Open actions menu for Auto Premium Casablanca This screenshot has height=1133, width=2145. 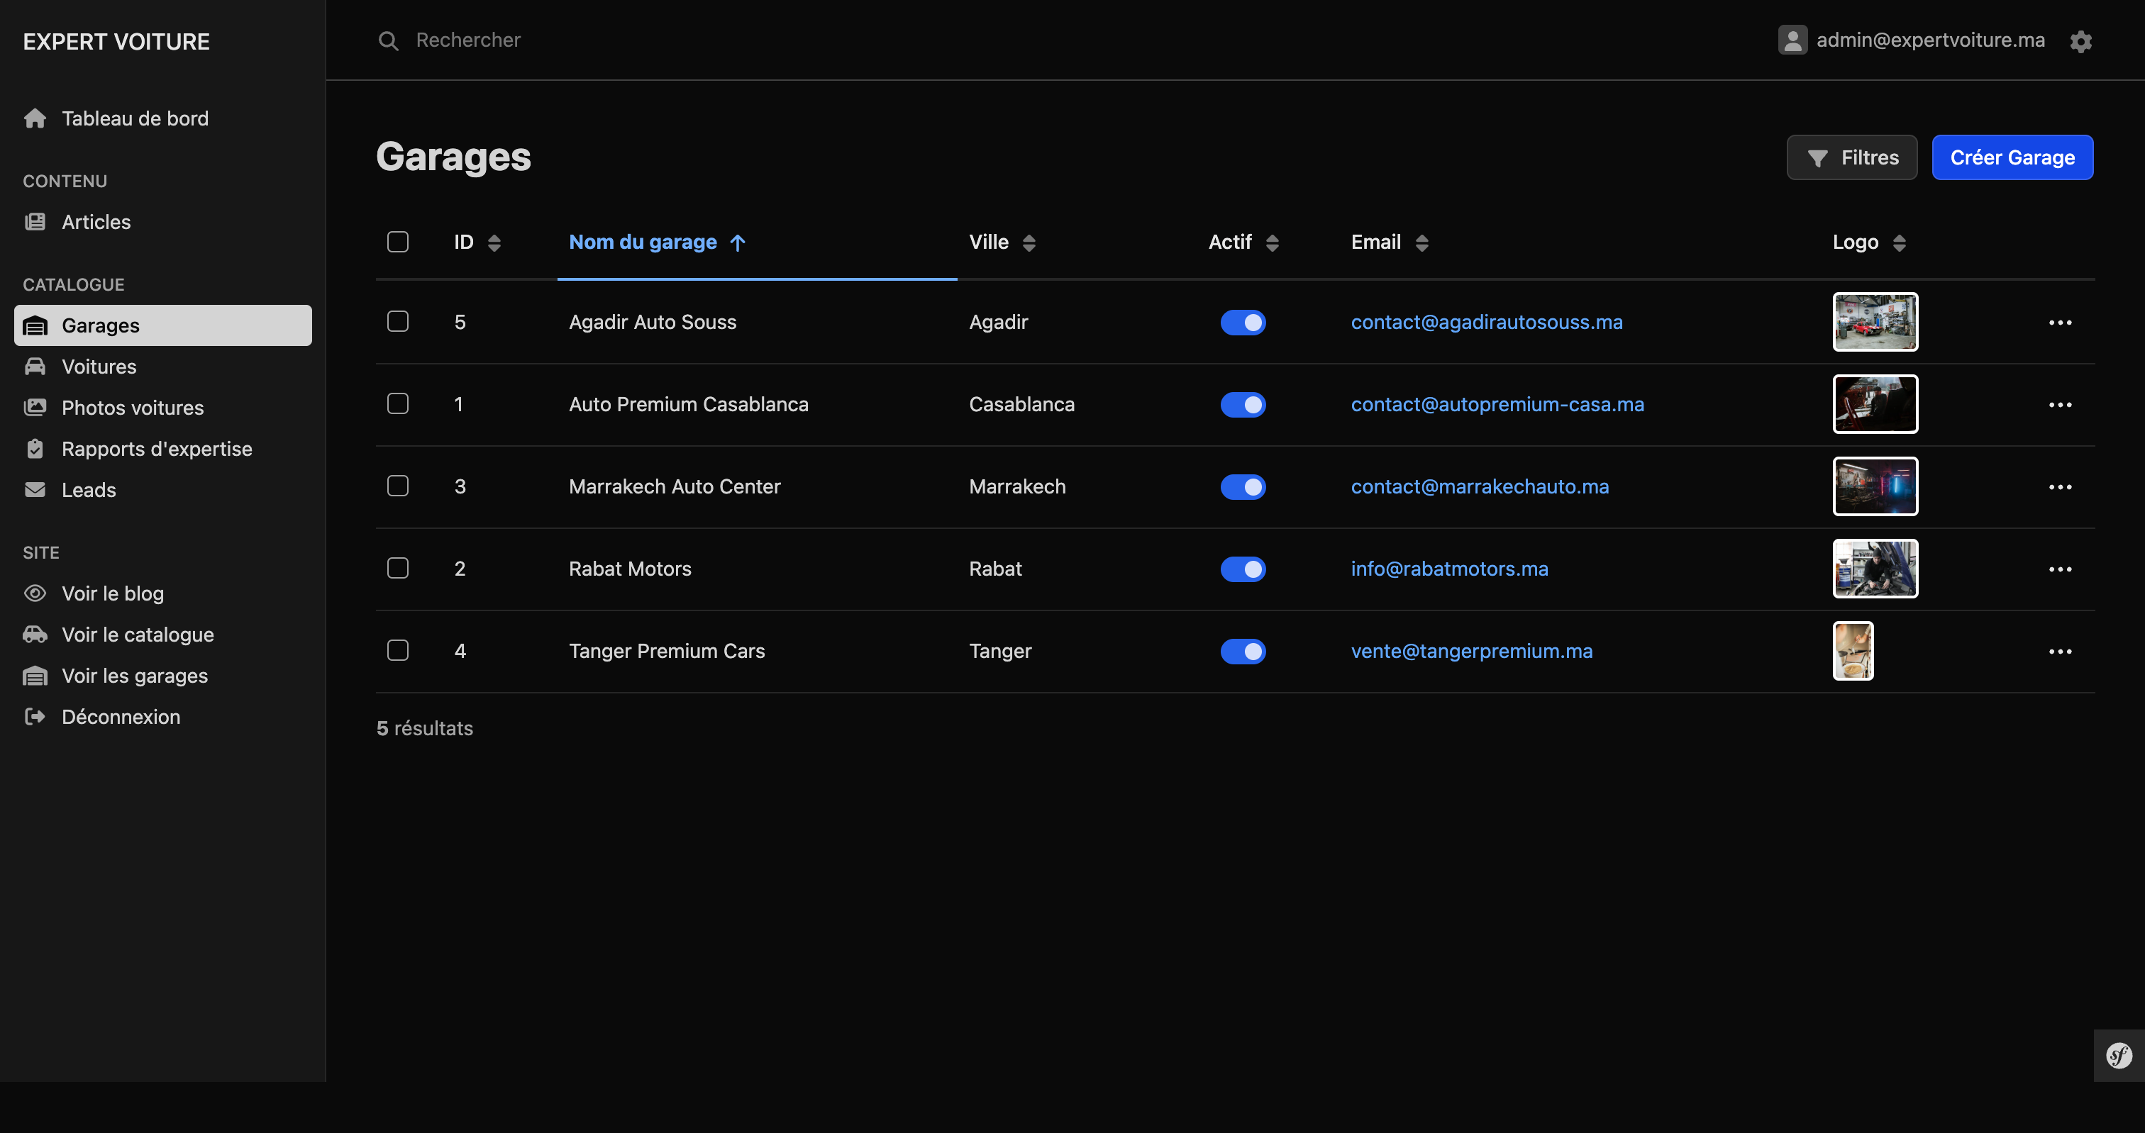point(2060,405)
